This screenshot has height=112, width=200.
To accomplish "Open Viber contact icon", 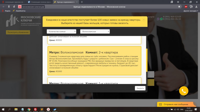I will (x=158, y=19).
